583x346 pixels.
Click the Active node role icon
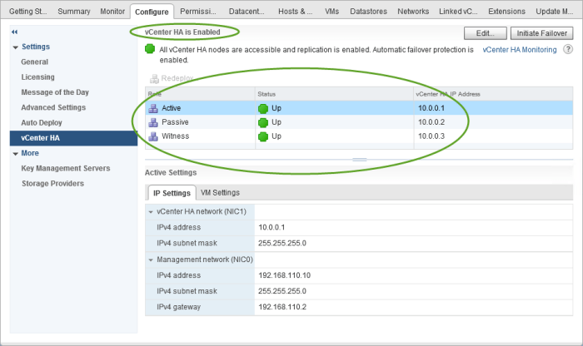153,108
